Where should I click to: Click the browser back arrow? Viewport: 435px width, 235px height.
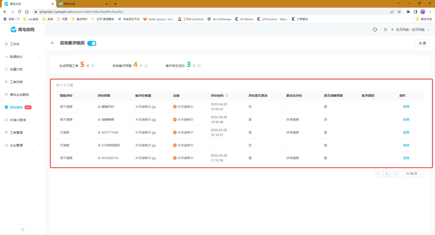(5, 12)
